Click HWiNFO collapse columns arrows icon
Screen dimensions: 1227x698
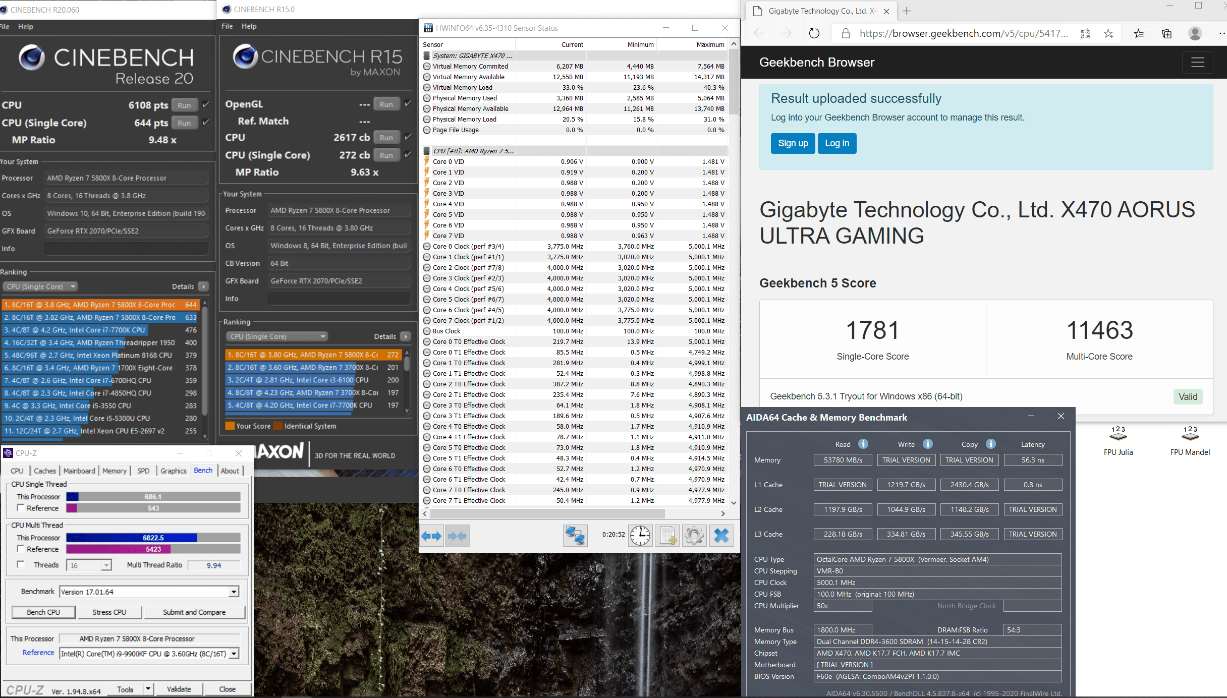pyautogui.click(x=457, y=536)
